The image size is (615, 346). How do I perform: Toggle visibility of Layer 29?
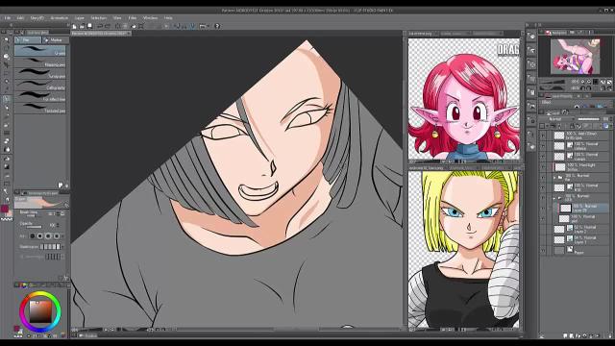[x=543, y=208]
